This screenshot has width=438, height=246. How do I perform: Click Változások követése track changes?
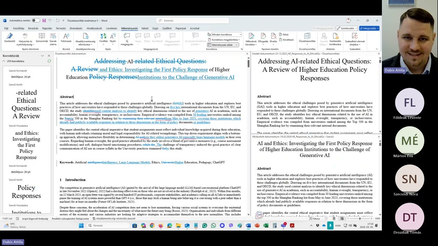point(251,39)
